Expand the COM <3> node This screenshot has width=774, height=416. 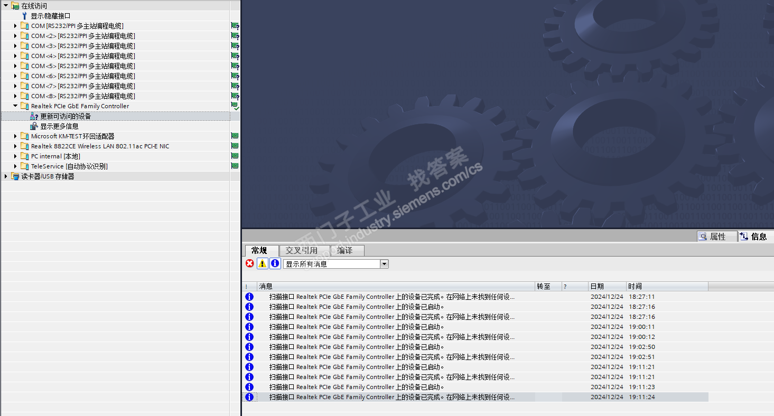tap(15, 46)
